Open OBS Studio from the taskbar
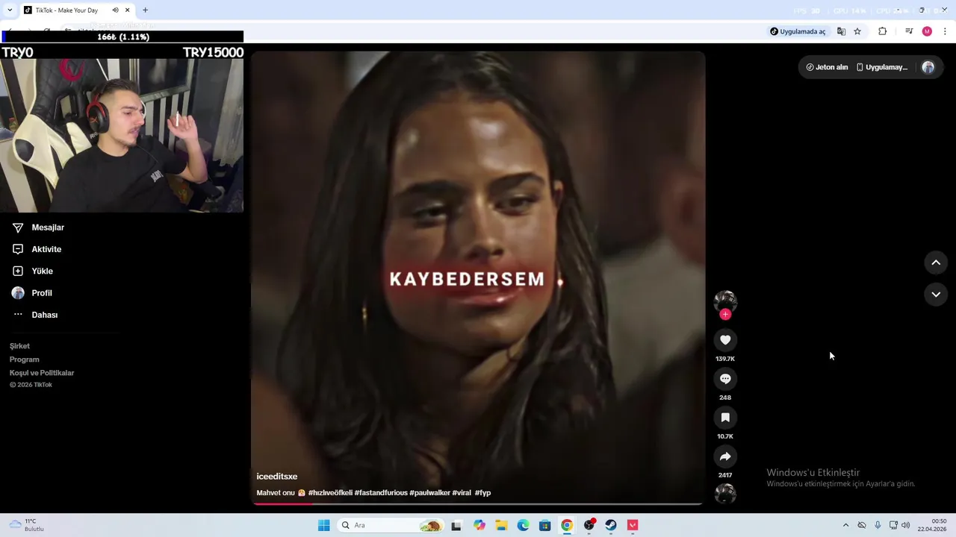The width and height of the screenshot is (956, 537). [589, 525]
